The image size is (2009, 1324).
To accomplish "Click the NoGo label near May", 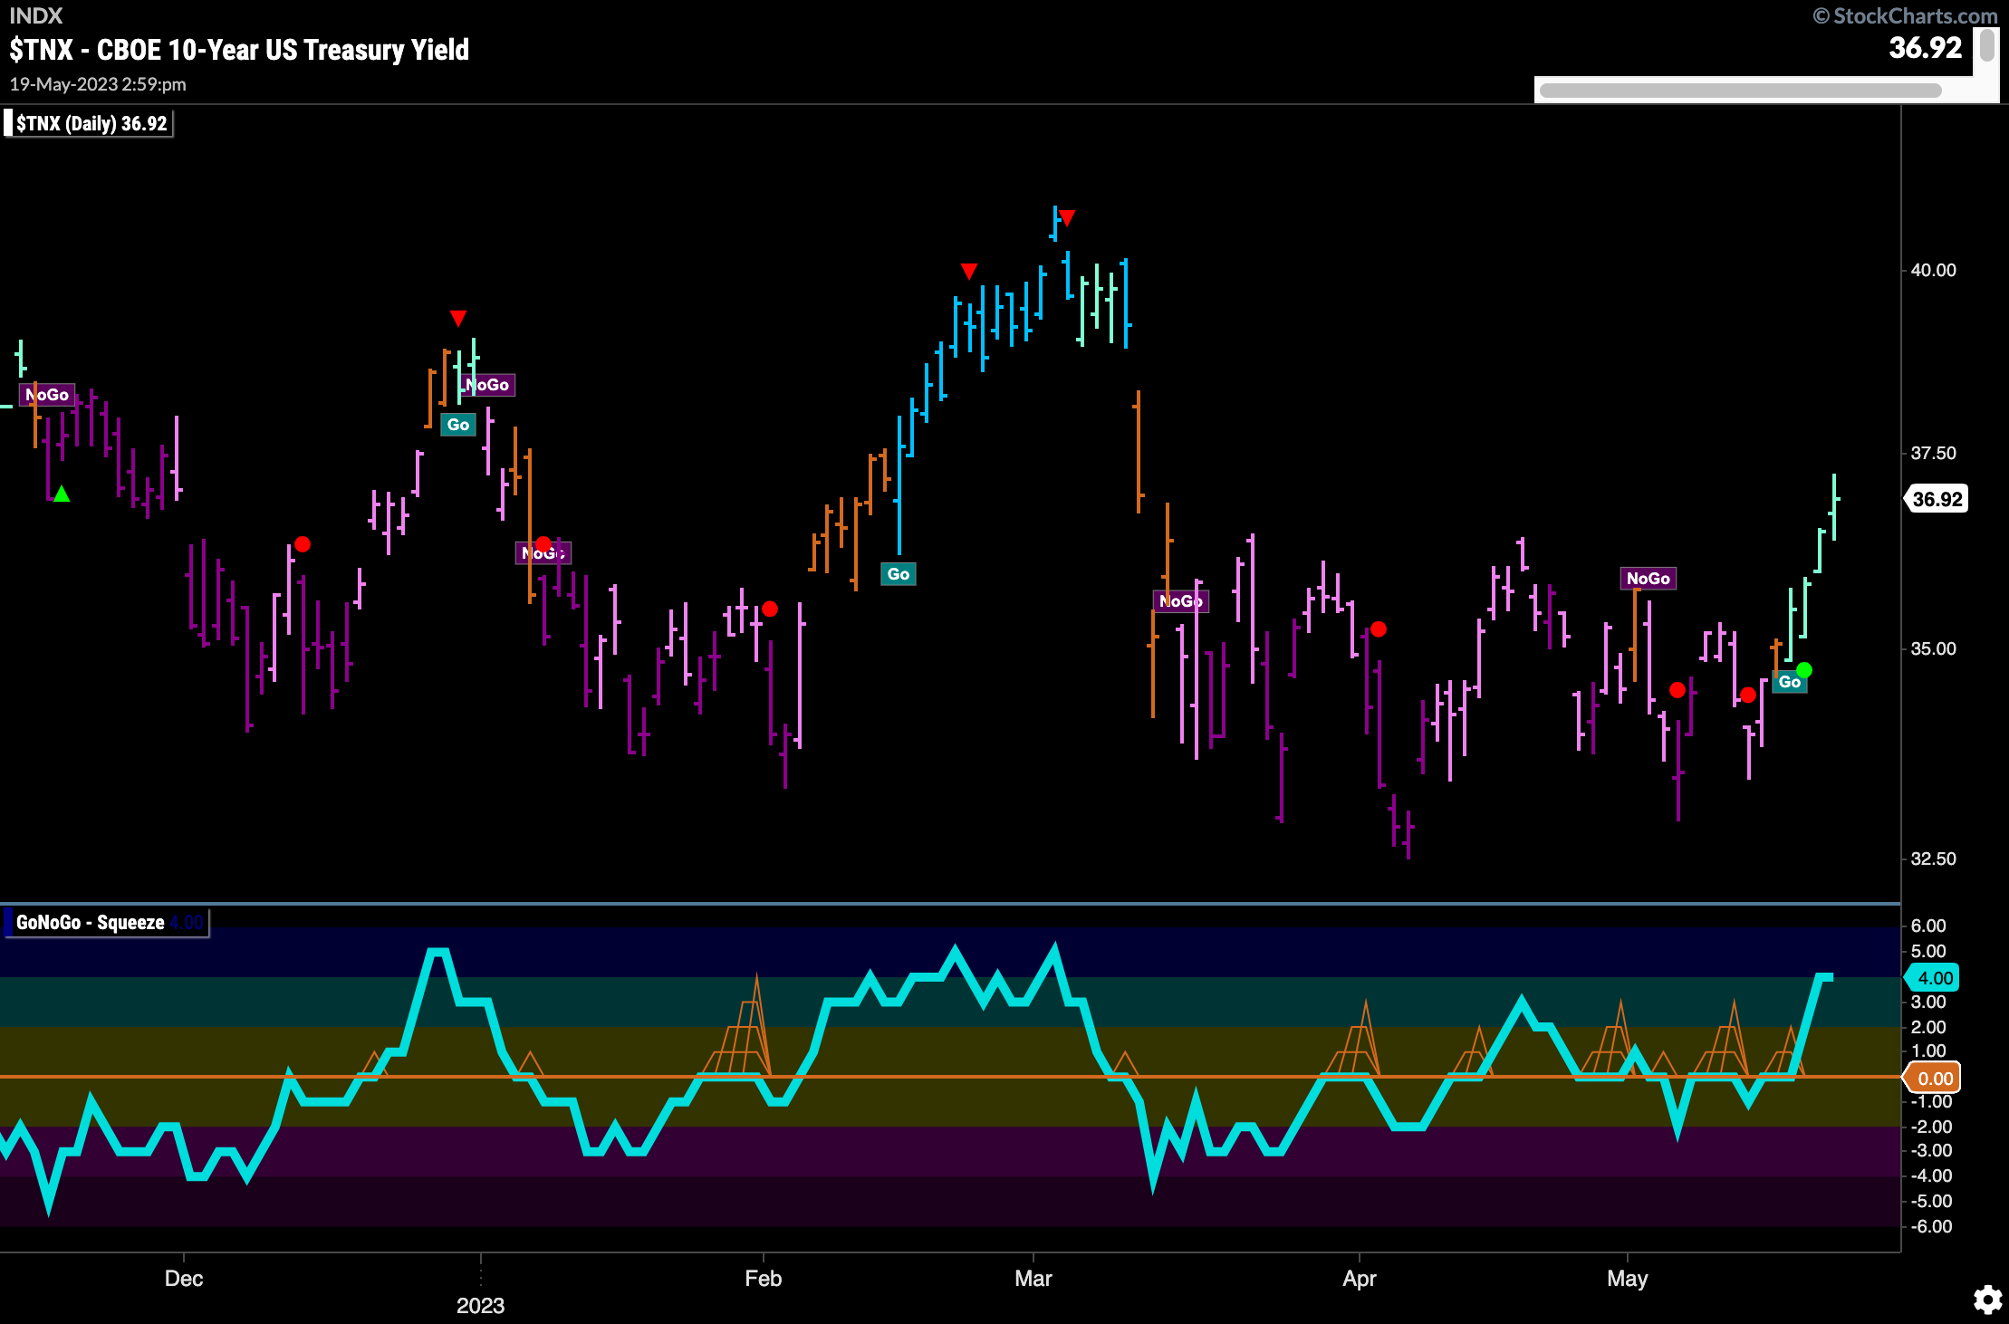I will click(x=1648, y=579).
